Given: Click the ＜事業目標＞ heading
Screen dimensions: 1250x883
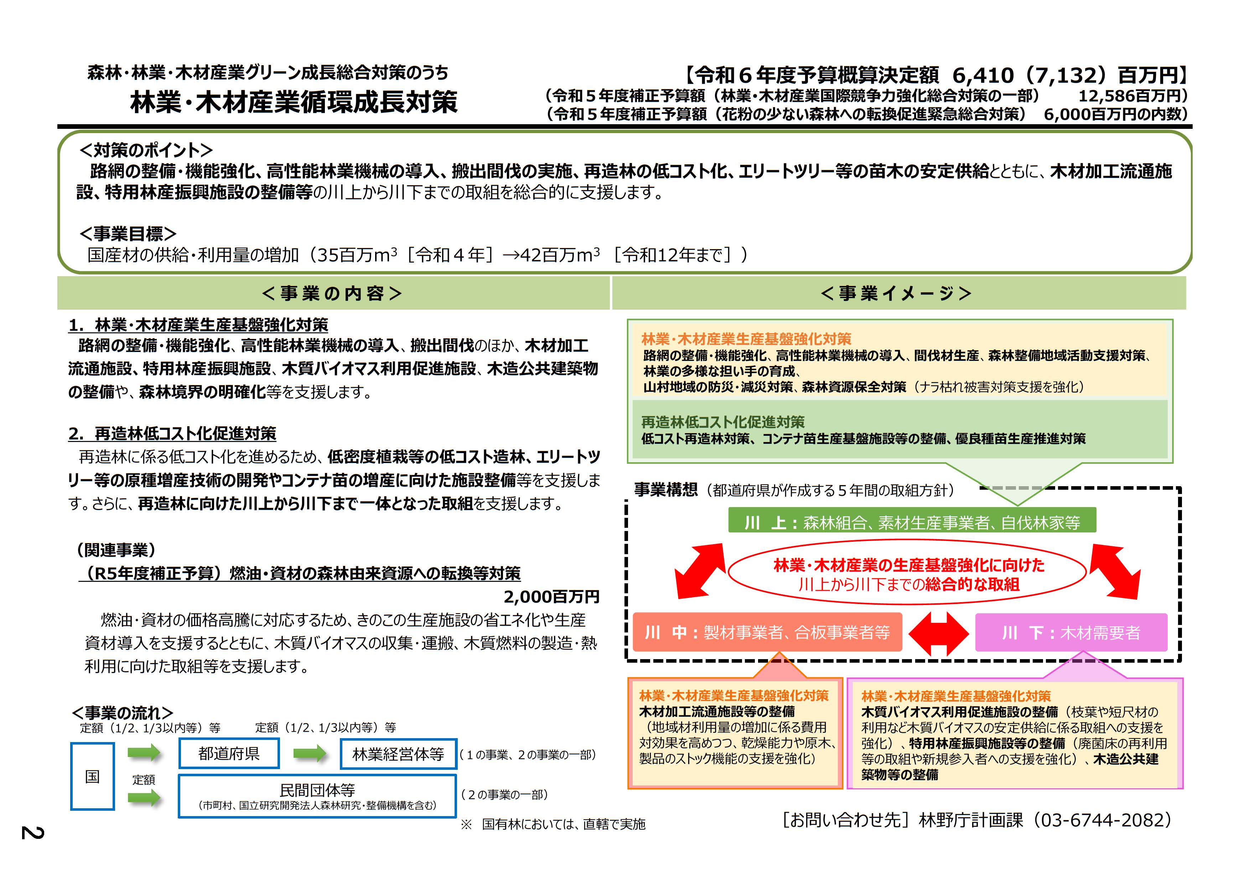Looking at the screenshot, I should [128, 233].
